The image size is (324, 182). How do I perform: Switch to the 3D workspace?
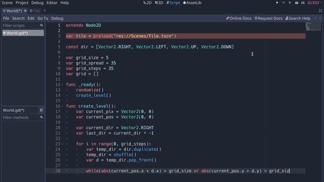[159, 3]
